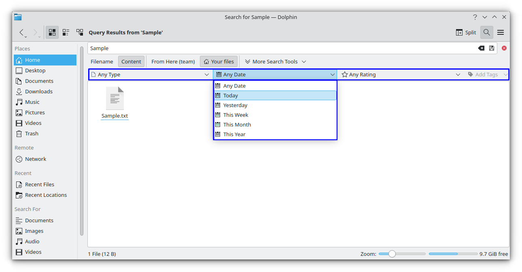Image resolution: width=522 pixels, height=272 pixels.
Task: Open the Split view
Action: click(x=466, y=32)
